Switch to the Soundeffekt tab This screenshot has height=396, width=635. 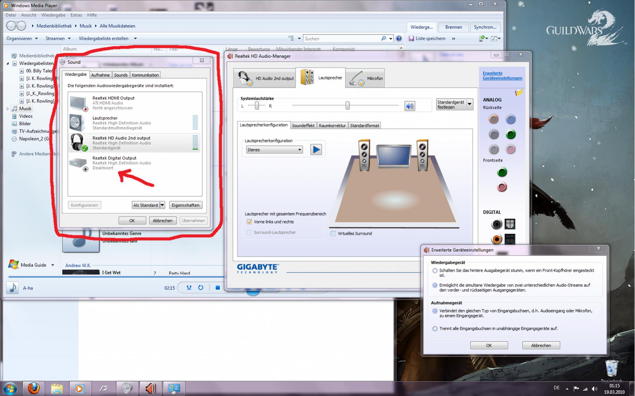(x=303, y=126)
